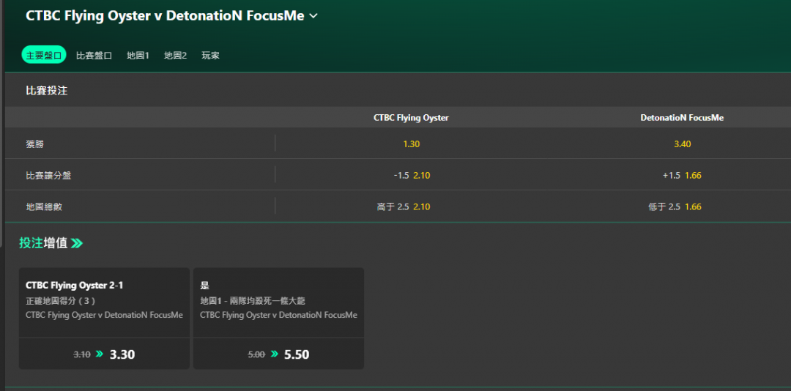Viewport: 791px width, 391px height.
Task: Click the double-chevron icon beside 投注增值
Action: [x=77, y=244]
